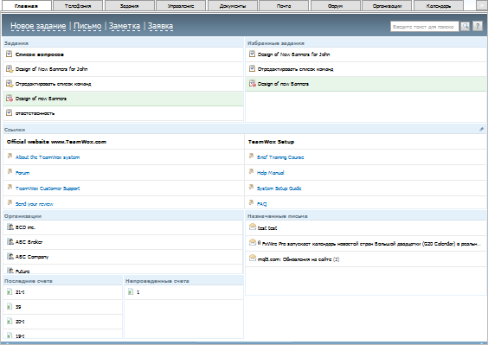Click the link icon beside About the TeamWox system

[x=10, y=156]
